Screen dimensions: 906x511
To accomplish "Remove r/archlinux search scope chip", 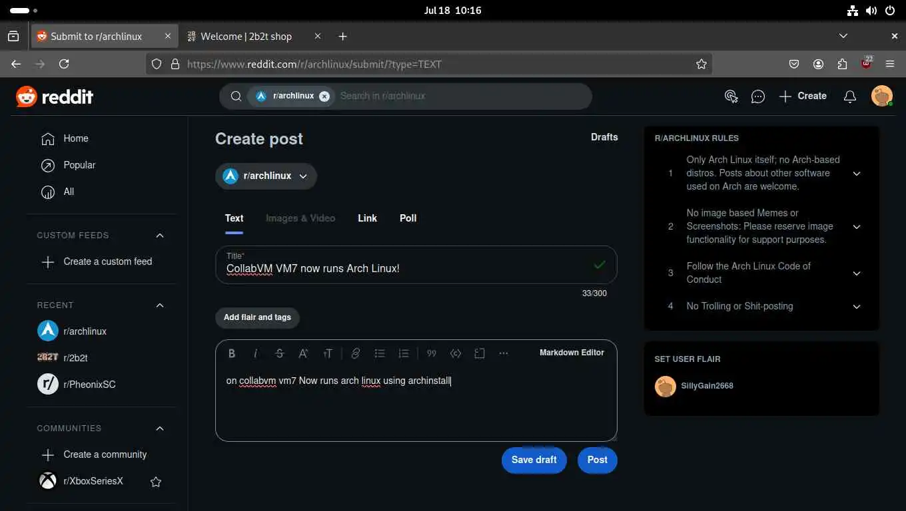I will pyautogui.click(x=324, y=96).
